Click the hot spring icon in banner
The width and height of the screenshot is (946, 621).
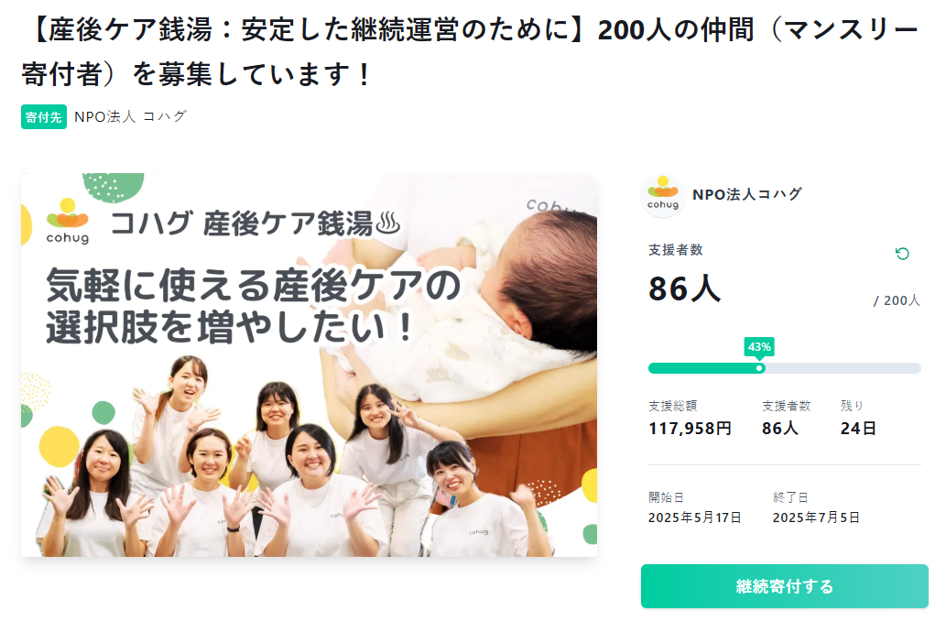(387, 223)
